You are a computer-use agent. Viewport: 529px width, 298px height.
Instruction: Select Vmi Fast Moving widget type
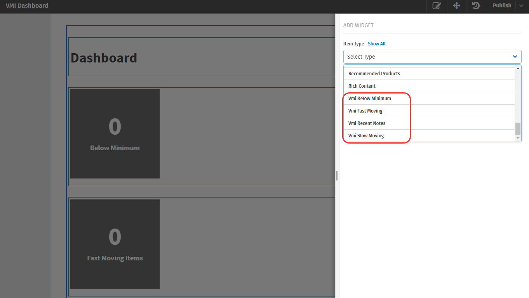[x=429, y=111]
